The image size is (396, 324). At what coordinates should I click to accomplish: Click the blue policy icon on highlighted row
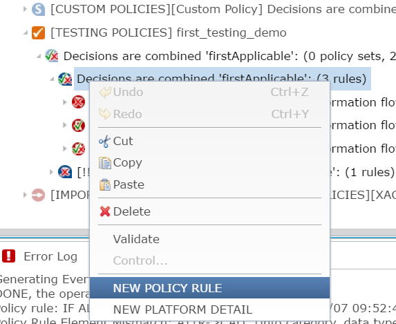65,79
